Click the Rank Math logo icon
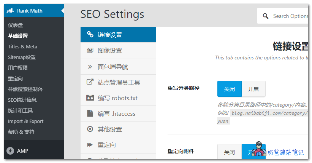The height and width of the screenshot is (163, 312). (x=11, y=11)
